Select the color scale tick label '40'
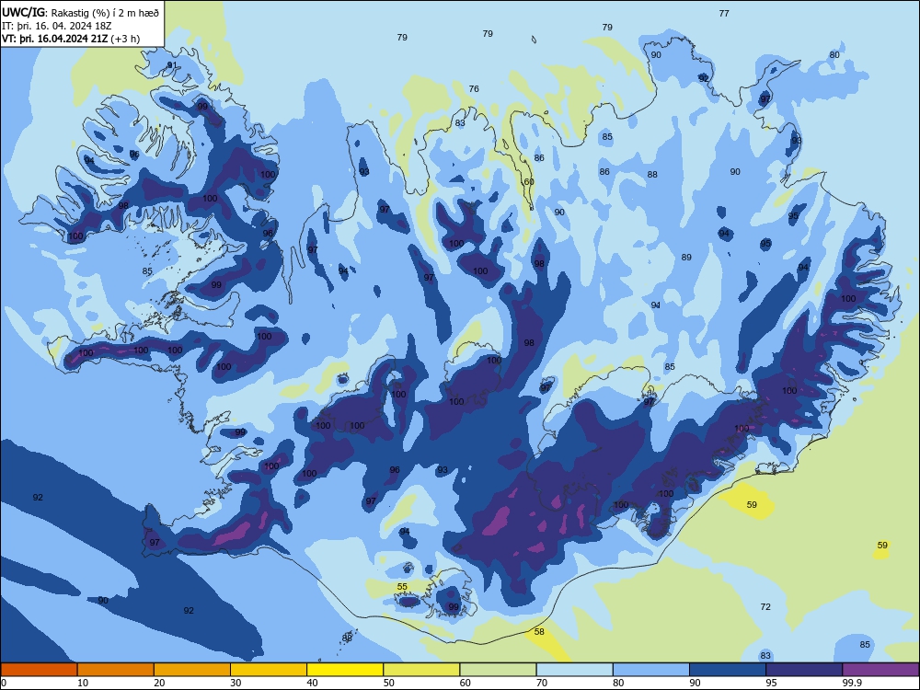This screenshot has width=920, height=690. 312,683
